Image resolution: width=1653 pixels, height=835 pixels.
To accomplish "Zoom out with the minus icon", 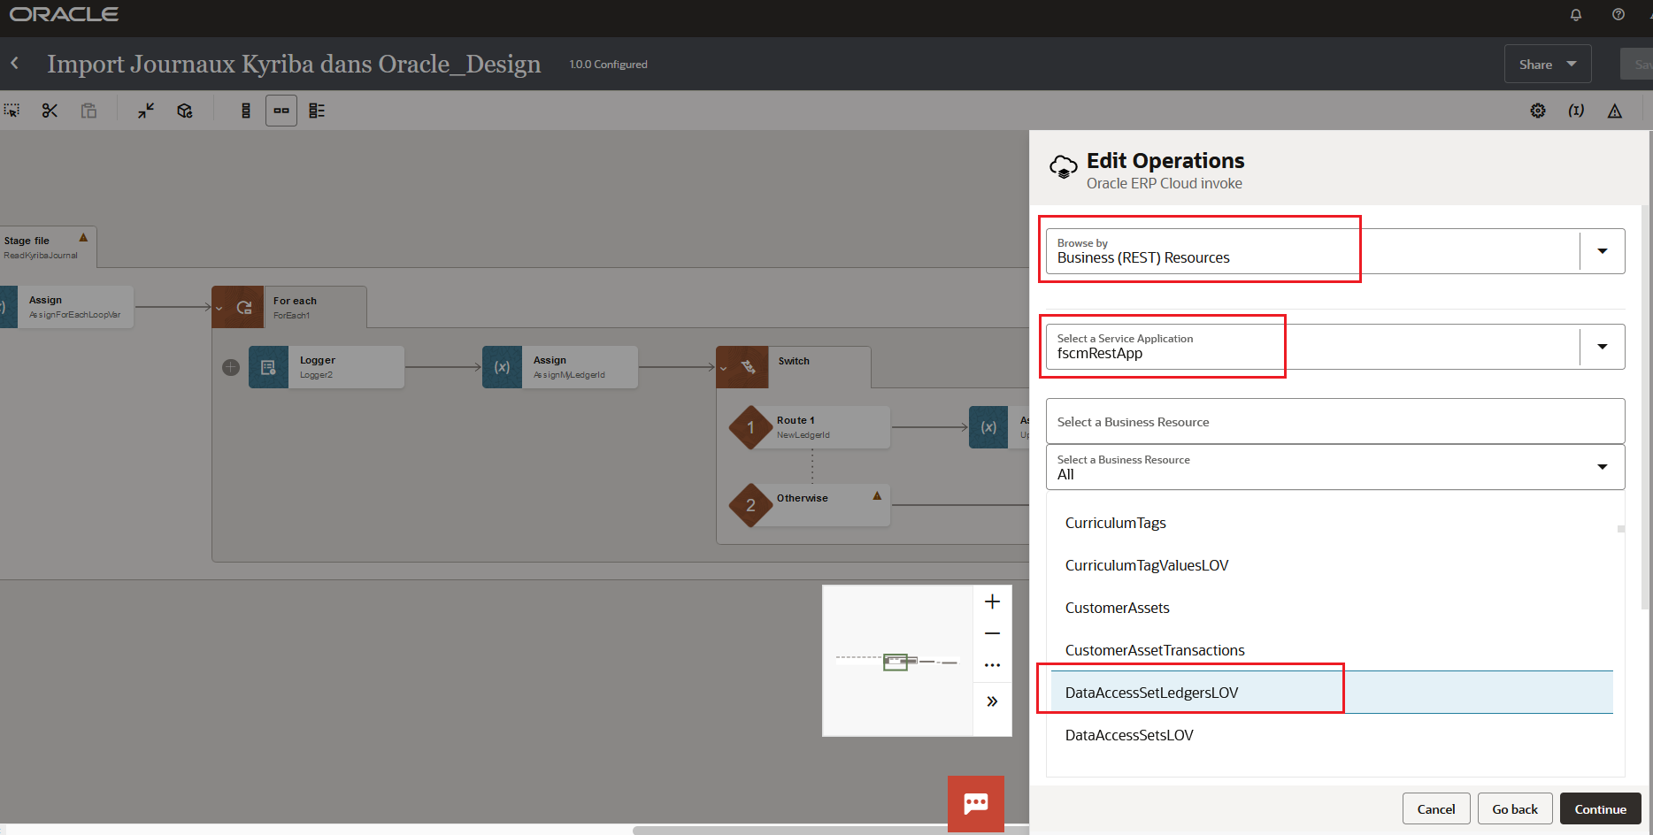I will [992, 633].
